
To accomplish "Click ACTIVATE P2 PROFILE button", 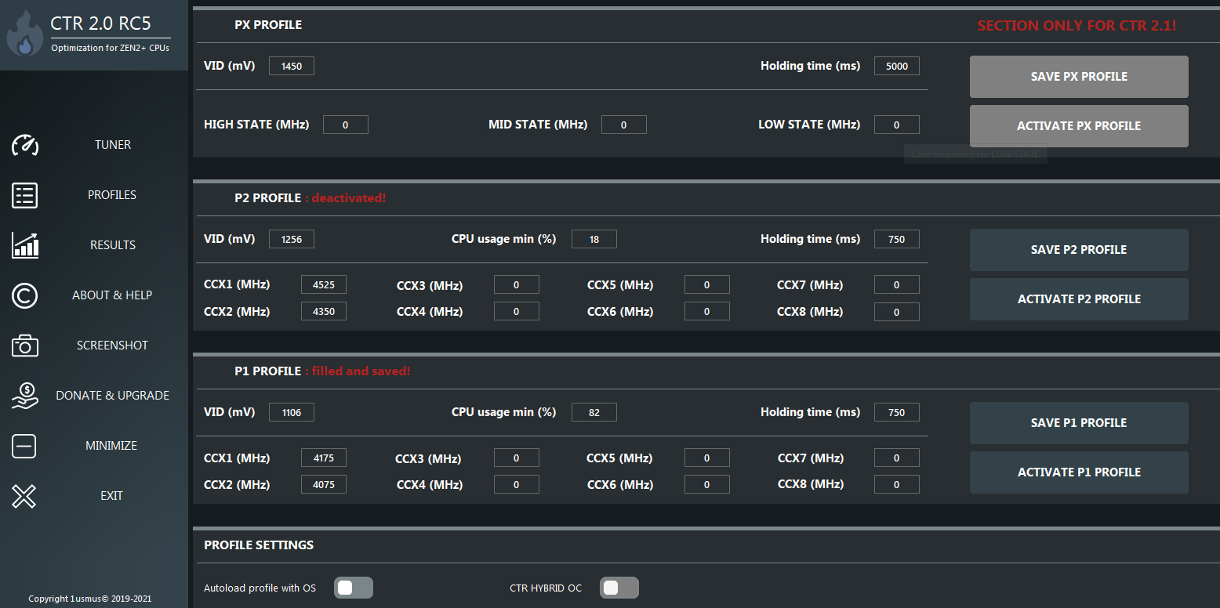I will pyautogui.click(x=1079, y=299).
